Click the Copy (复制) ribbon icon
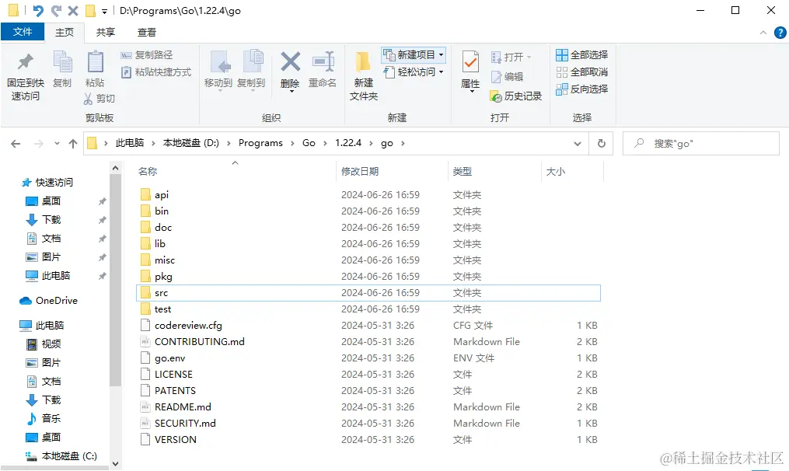Image resolution: width=789 pixels, height=471 pixels. click(62, 62)
